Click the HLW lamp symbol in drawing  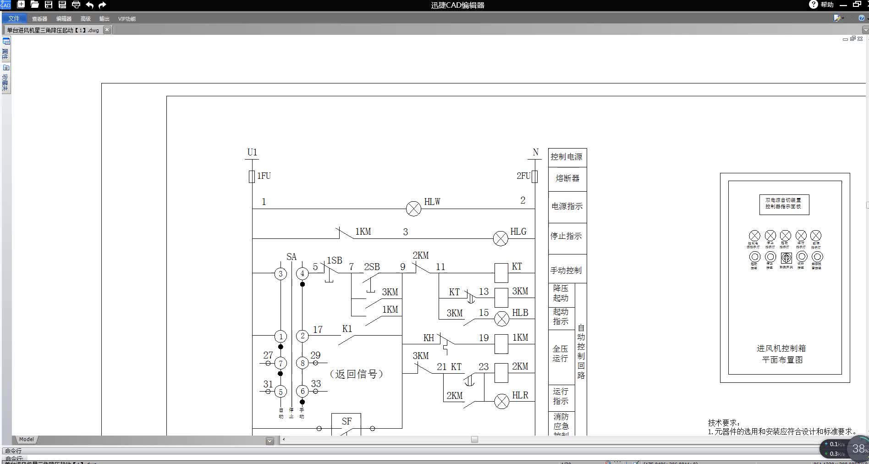click(413, 209)
